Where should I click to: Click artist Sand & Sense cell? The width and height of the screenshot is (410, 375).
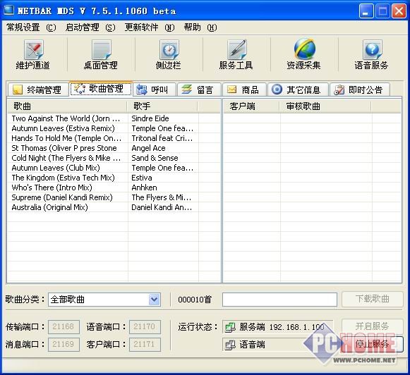[155, 159]
